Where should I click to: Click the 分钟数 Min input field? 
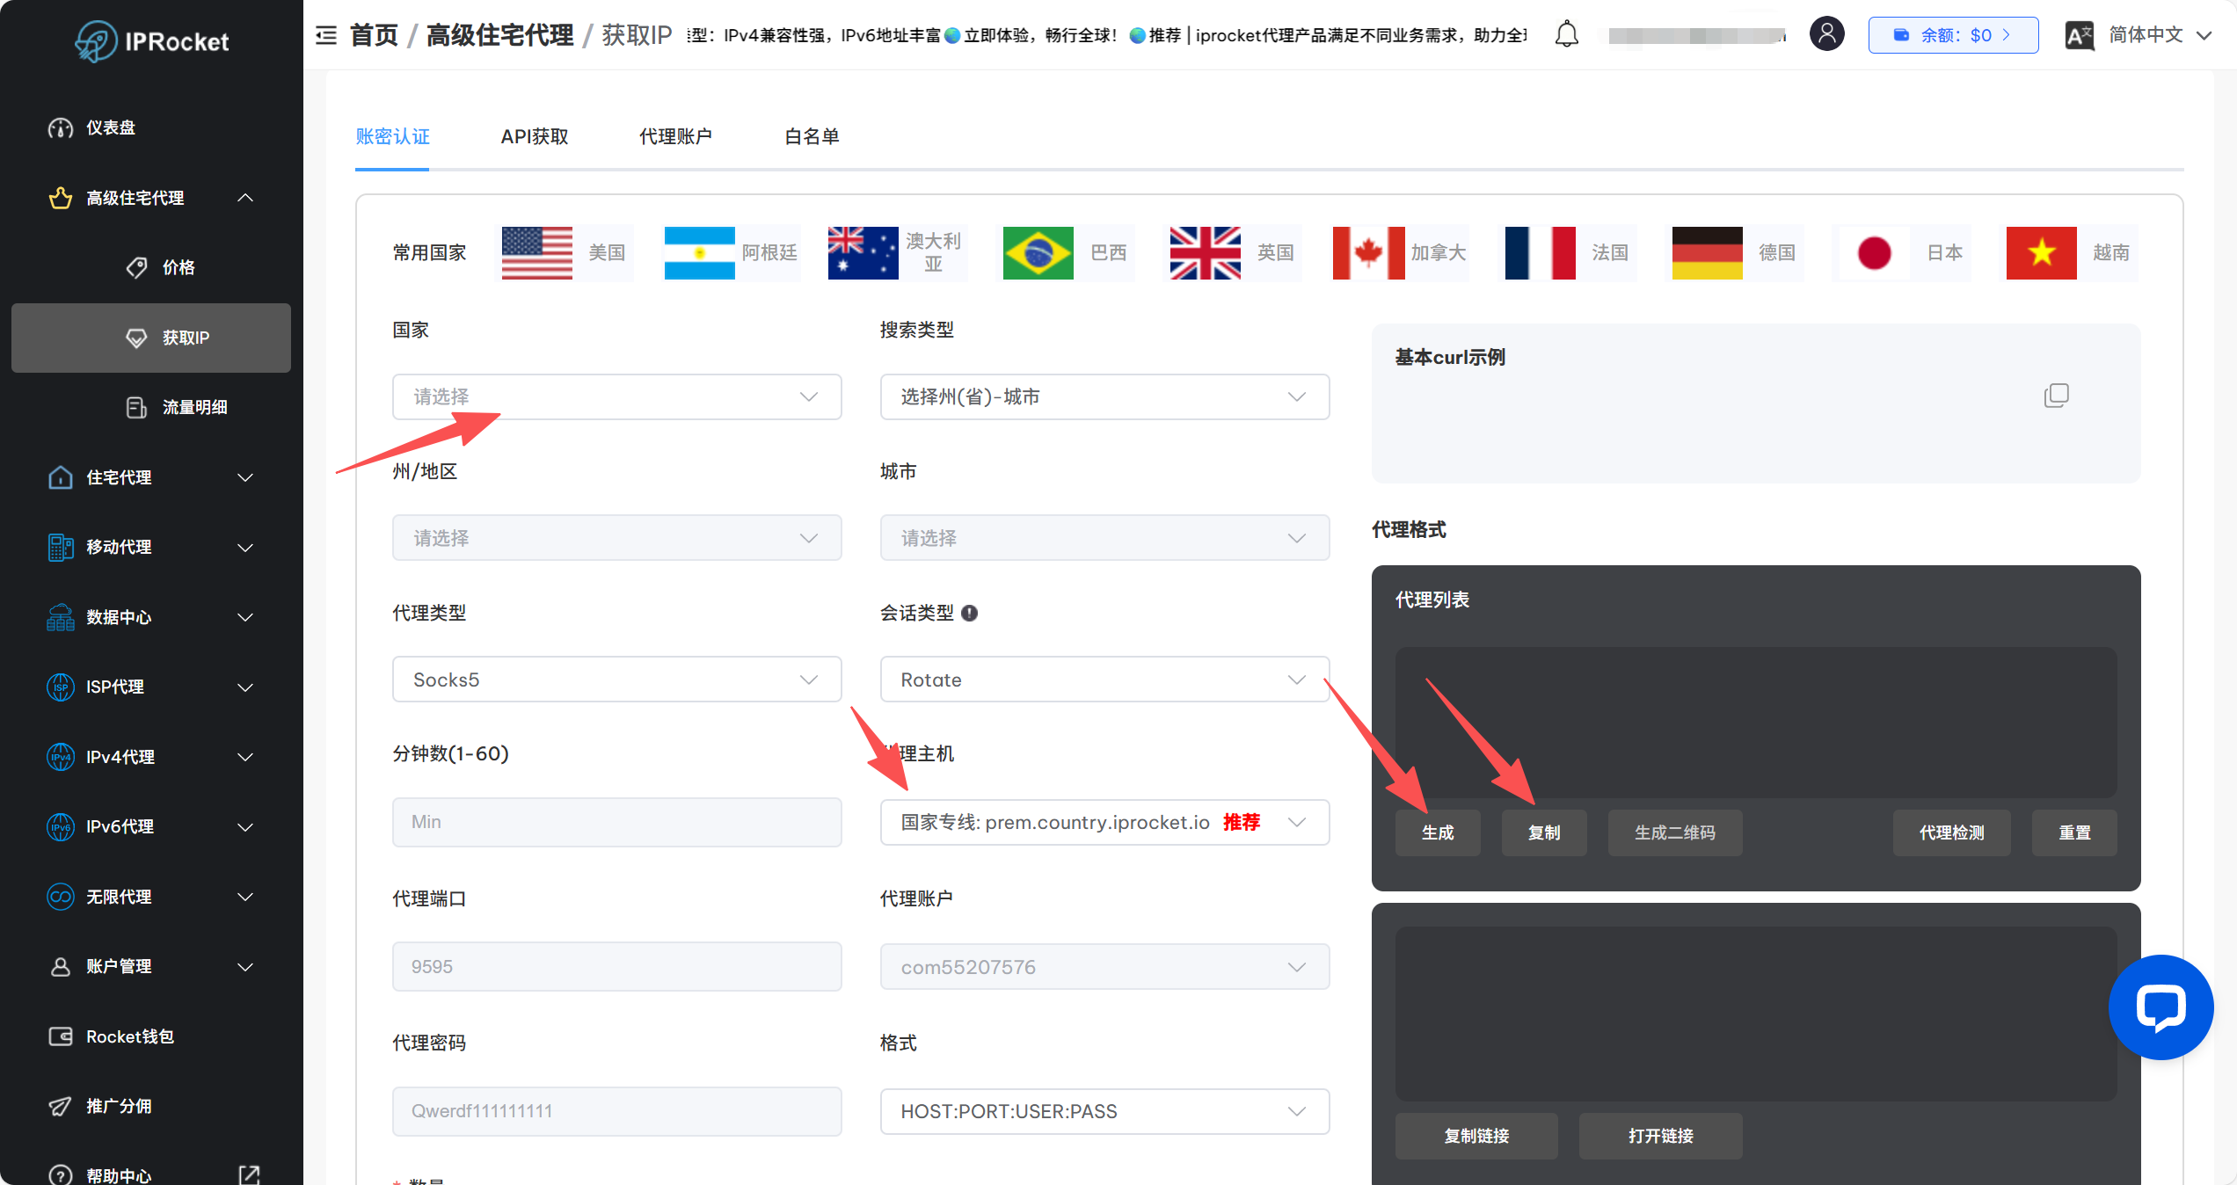616,822
